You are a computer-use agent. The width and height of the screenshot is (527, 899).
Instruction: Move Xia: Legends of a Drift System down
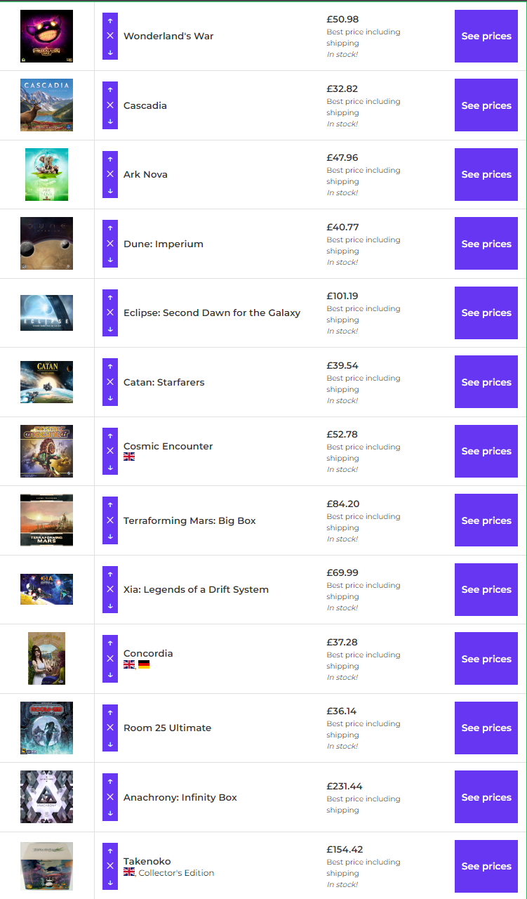tap(110, 606)
